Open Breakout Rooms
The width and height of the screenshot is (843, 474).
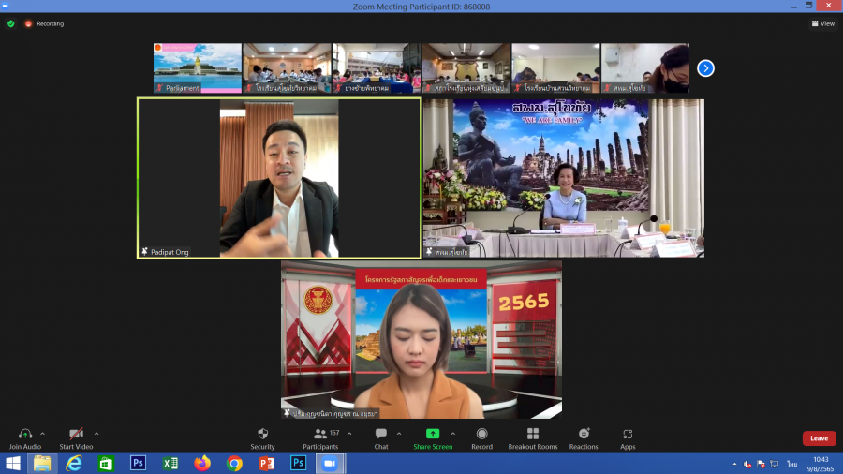(532, 434)
